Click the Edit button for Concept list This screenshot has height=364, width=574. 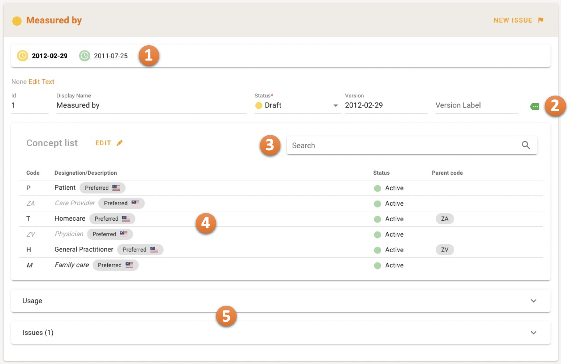103,143
